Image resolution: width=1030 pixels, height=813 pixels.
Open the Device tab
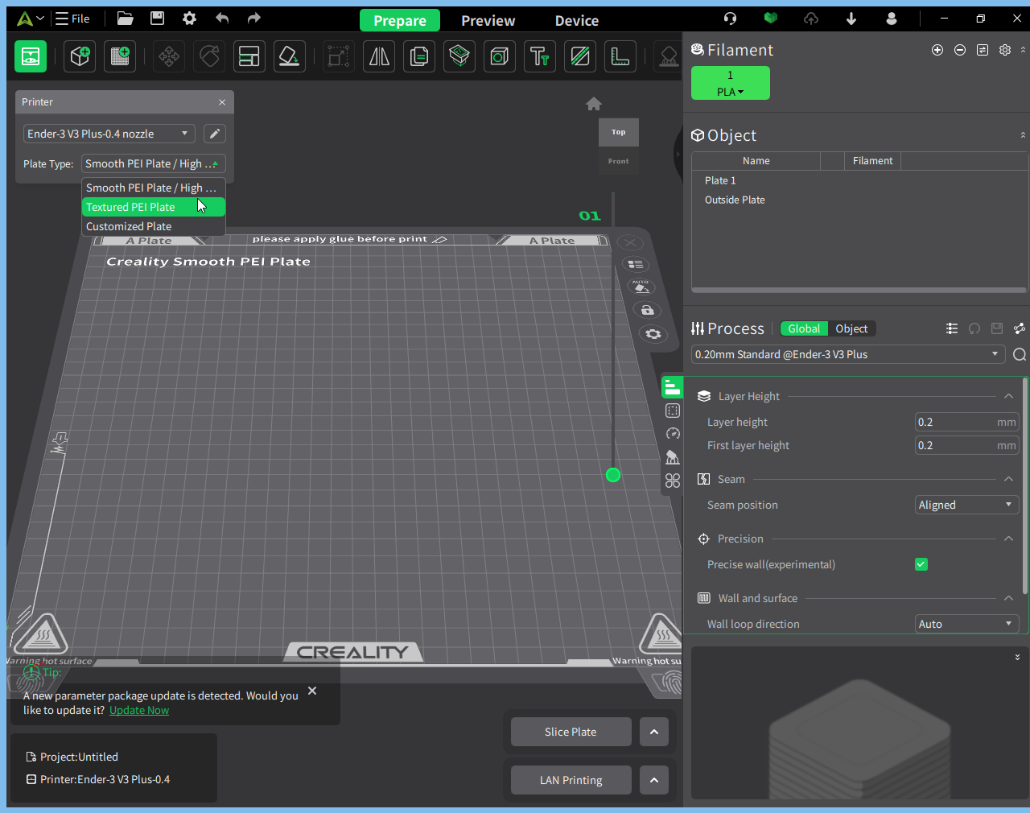coord(577,21)
